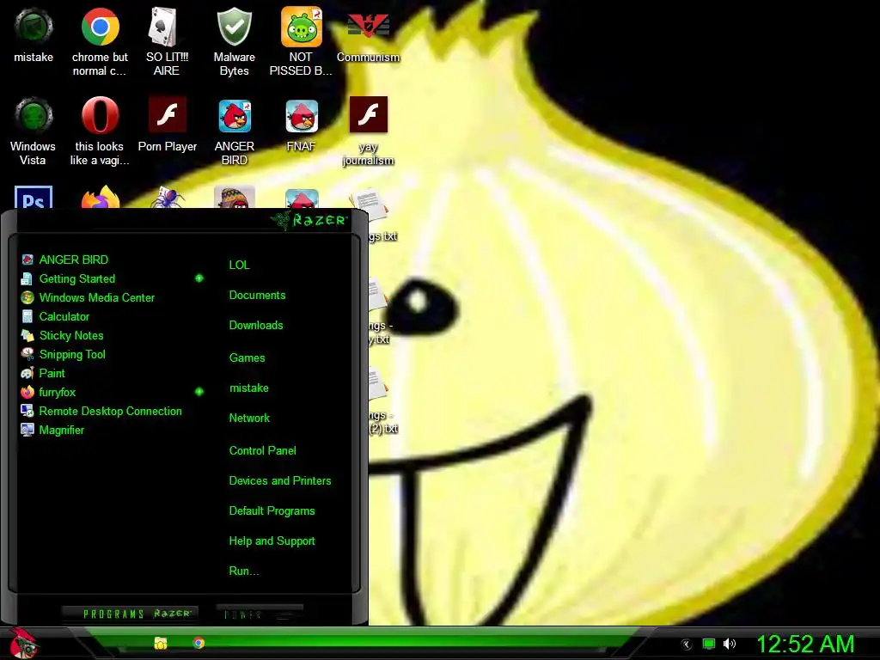Click the red bird start button
Image resolution: width=880 pixels, height=660 pixels.
[22, 643]
